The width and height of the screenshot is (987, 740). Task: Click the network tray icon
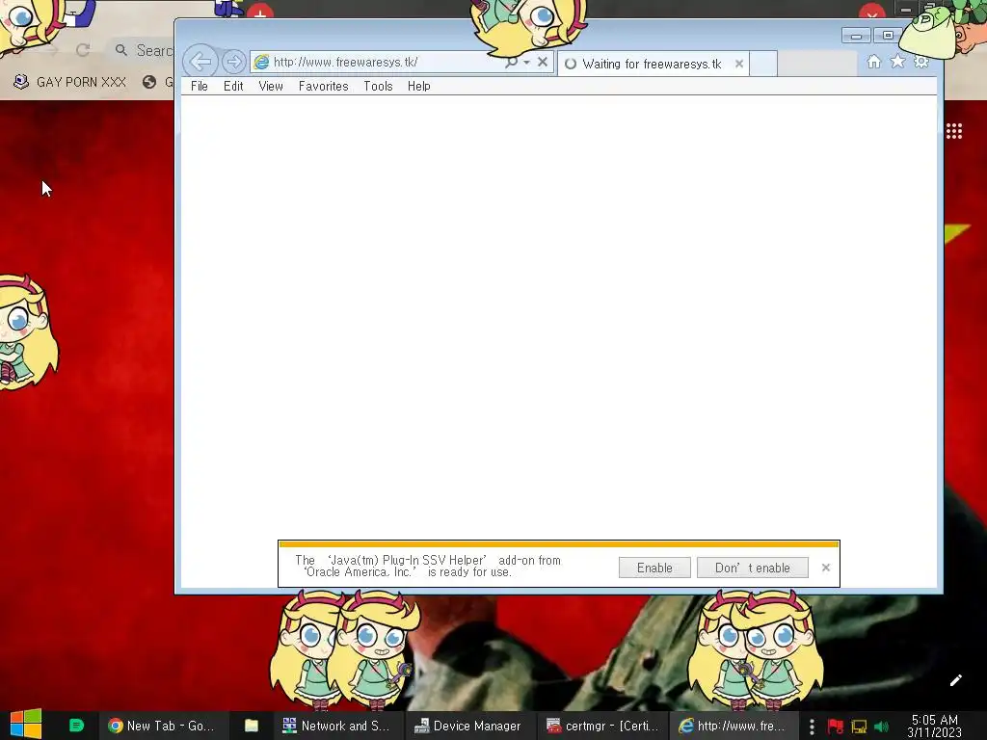859,727
